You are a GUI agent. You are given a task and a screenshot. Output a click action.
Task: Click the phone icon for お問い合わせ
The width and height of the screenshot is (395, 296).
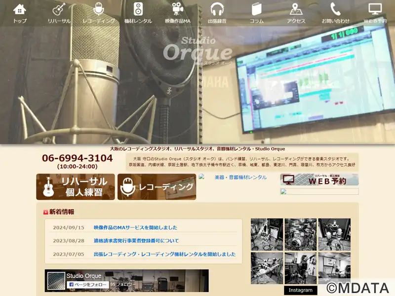tap(336, 9)
